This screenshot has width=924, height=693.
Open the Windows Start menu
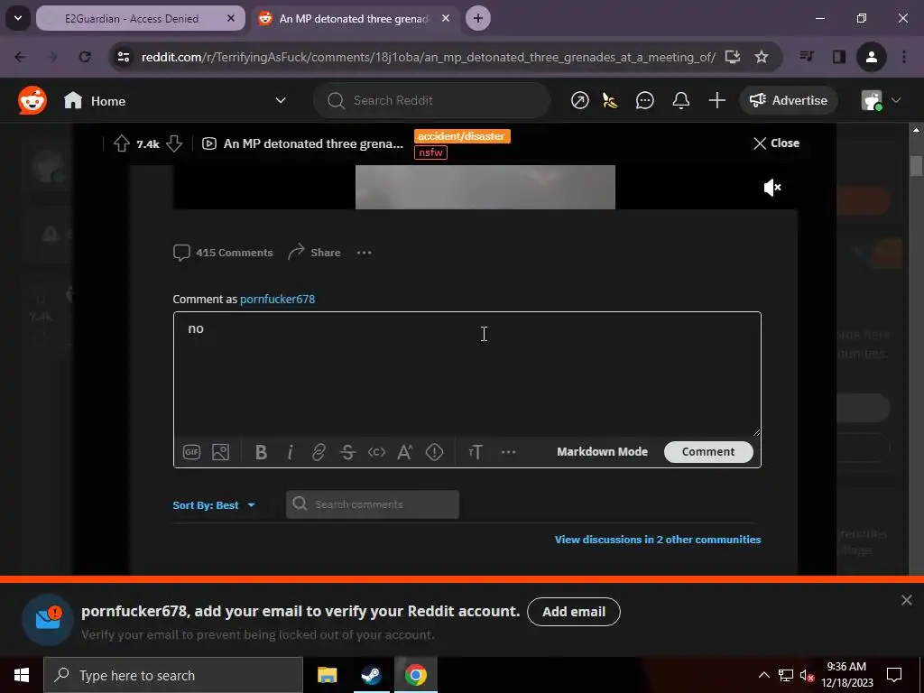point(22,675)
